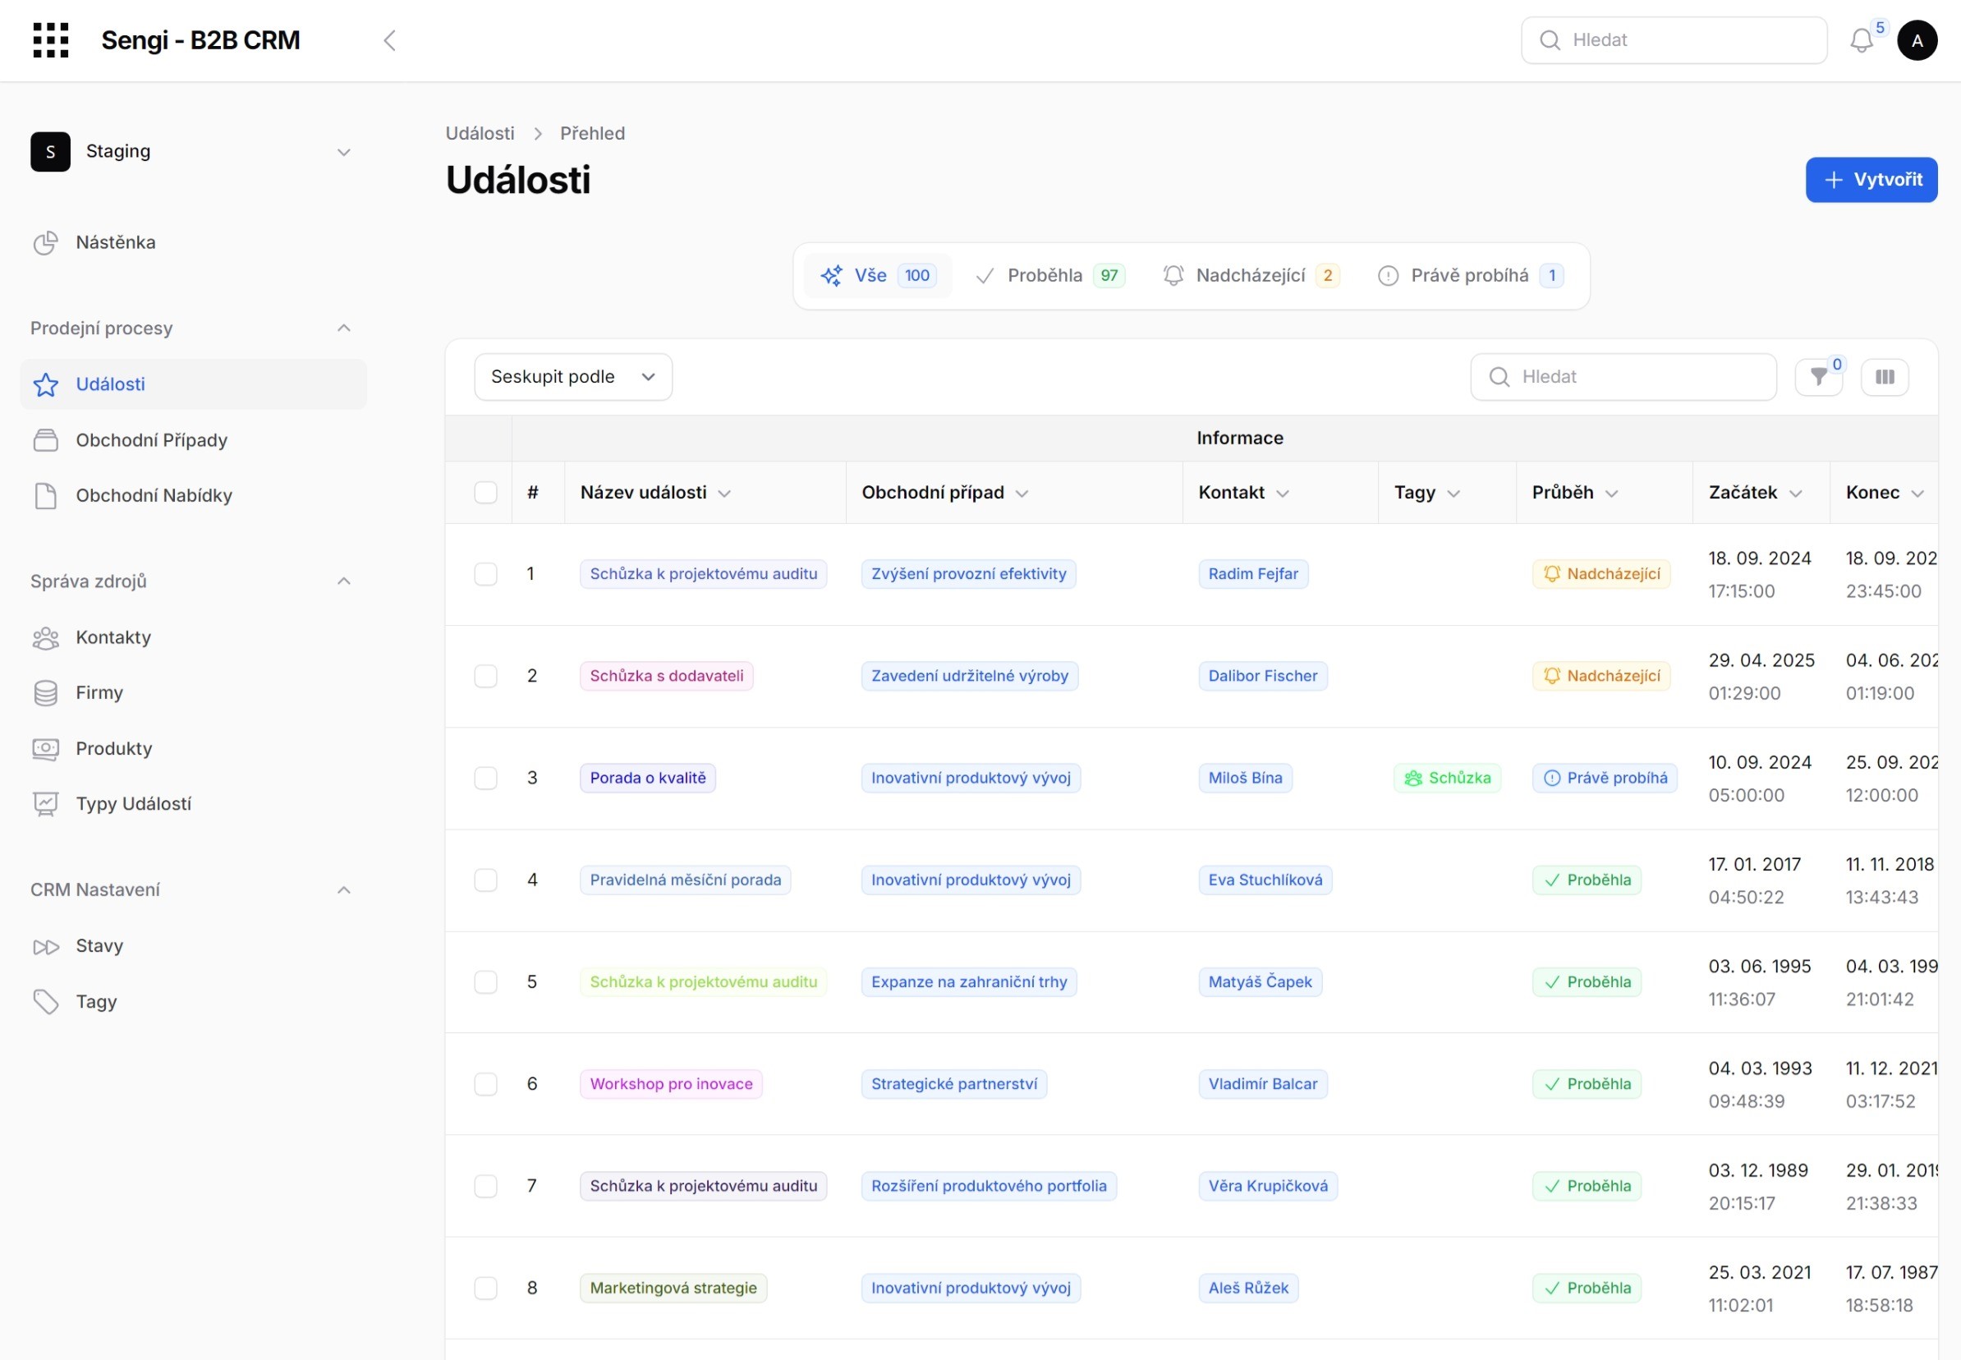The width and height of the screenshot is (1961, 1360).
Task: Check the row 8 checkbox
Action: click(485, 1289)
